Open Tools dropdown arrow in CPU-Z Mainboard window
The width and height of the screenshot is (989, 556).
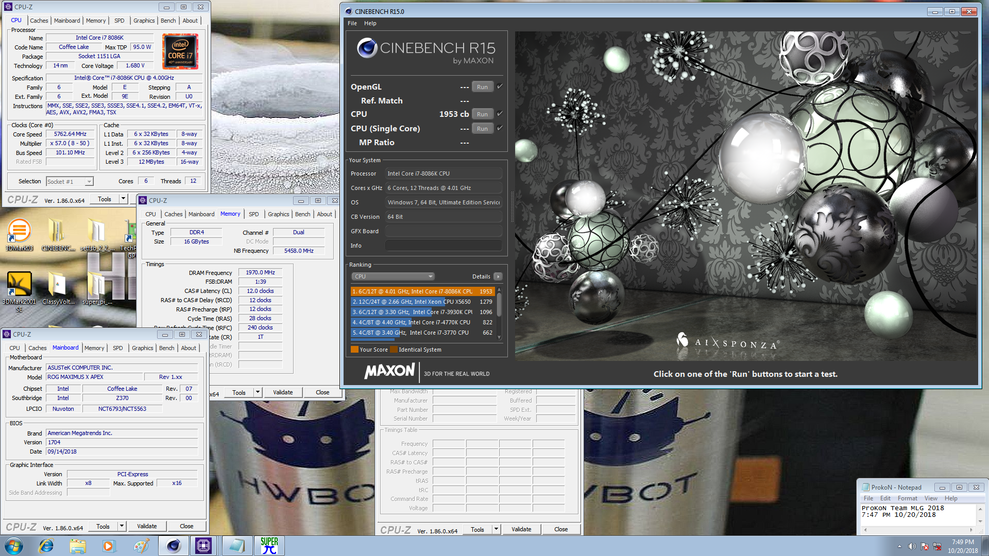click(x=122, y=526)
